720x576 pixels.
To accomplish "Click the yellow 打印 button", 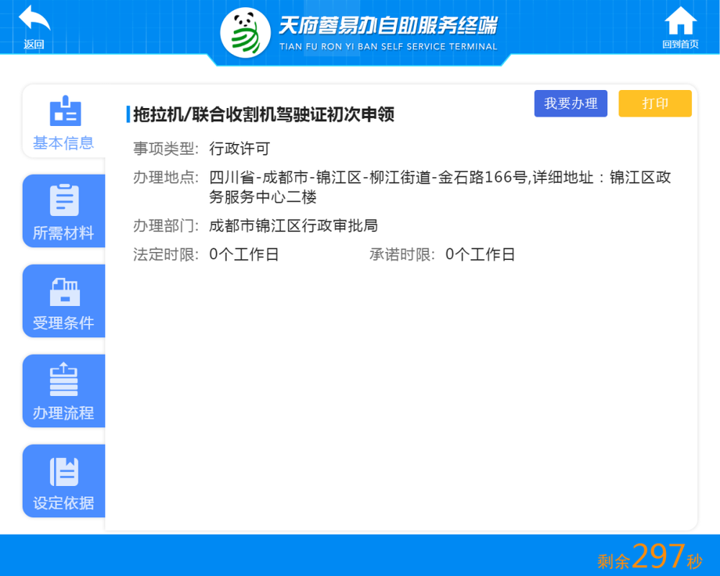I will (x=655, y=104).
